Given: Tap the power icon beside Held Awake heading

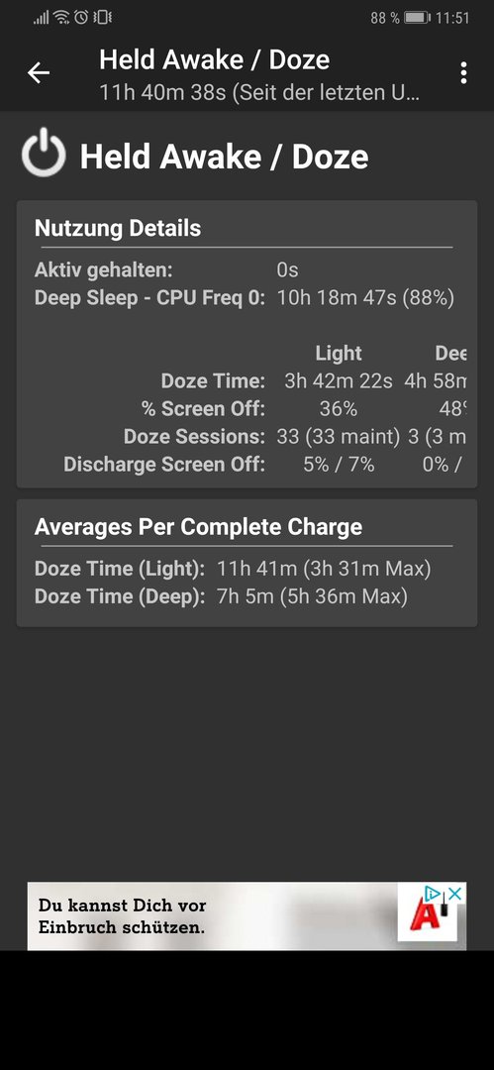Looking at the screenshot, I should pos(44,153).
